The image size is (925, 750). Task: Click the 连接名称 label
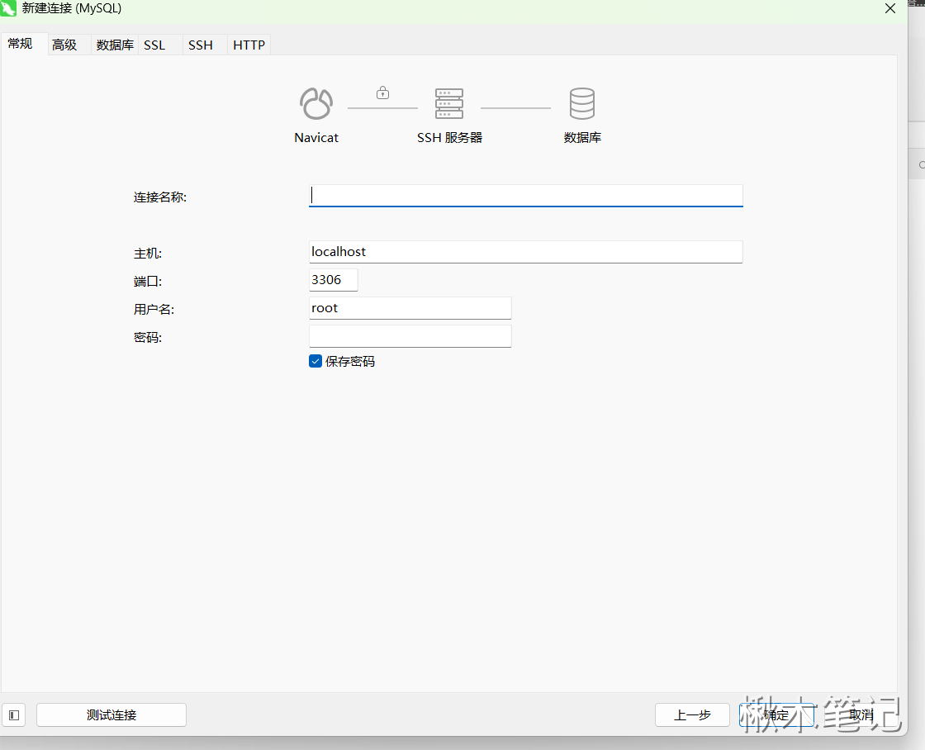click(x=160, y=197)
